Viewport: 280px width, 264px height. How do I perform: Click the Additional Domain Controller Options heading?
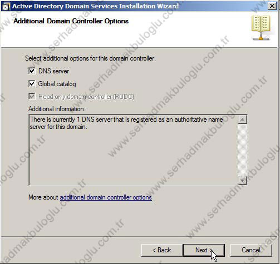pyautogui.click(x=71, y=21)
